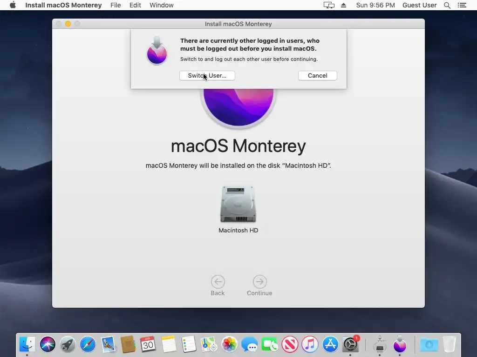This screenshot has height=357, width=477.
Task: Open Notification Center list icon
Action: pos(462,5)
